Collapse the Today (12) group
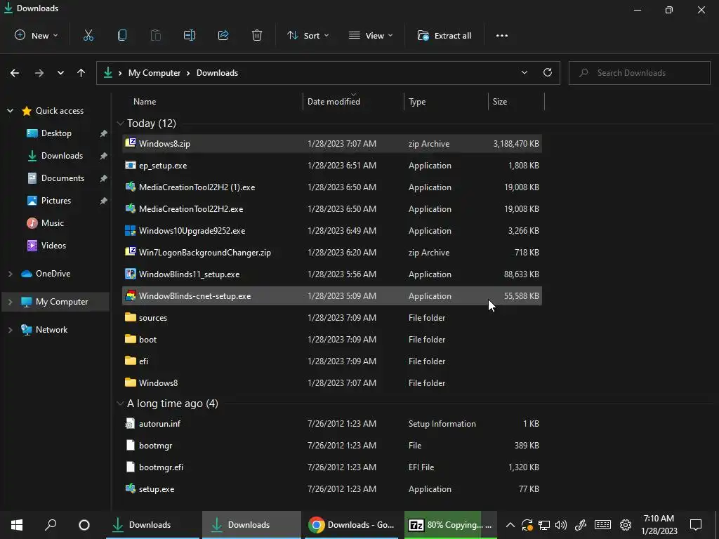The height and width of the screenshot is (539, 719). click(120, 124)
